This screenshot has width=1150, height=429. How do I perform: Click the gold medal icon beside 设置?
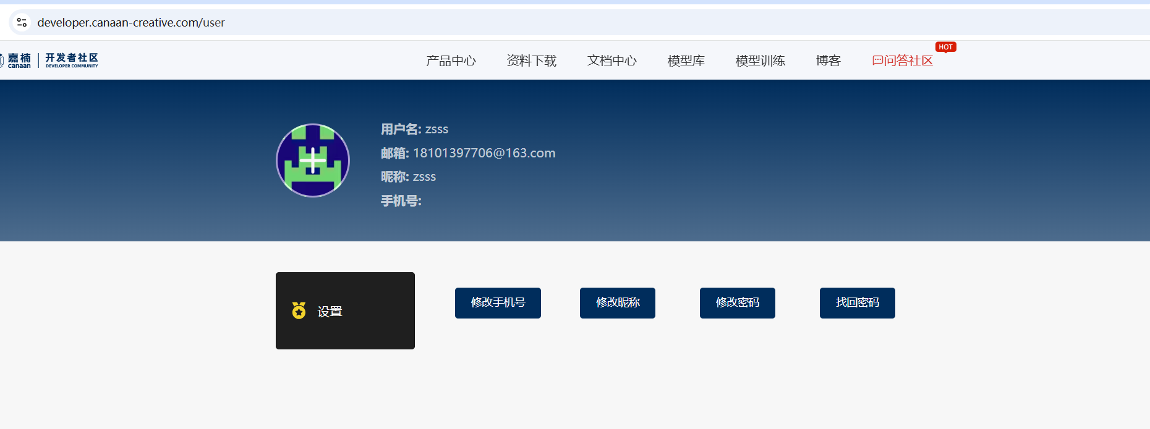299,310
